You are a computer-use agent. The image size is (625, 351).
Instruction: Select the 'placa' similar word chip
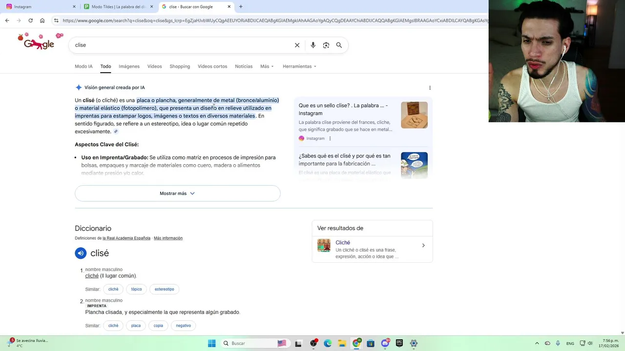point(136,326)
